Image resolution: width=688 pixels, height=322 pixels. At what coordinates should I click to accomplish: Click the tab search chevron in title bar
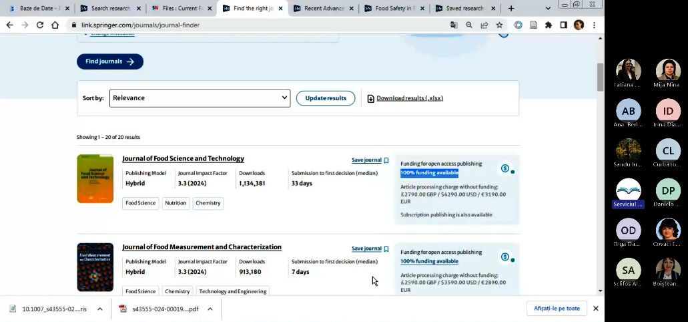[x=548, y=8]
